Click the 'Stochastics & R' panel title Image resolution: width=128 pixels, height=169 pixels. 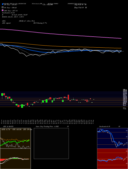[104, 126]
